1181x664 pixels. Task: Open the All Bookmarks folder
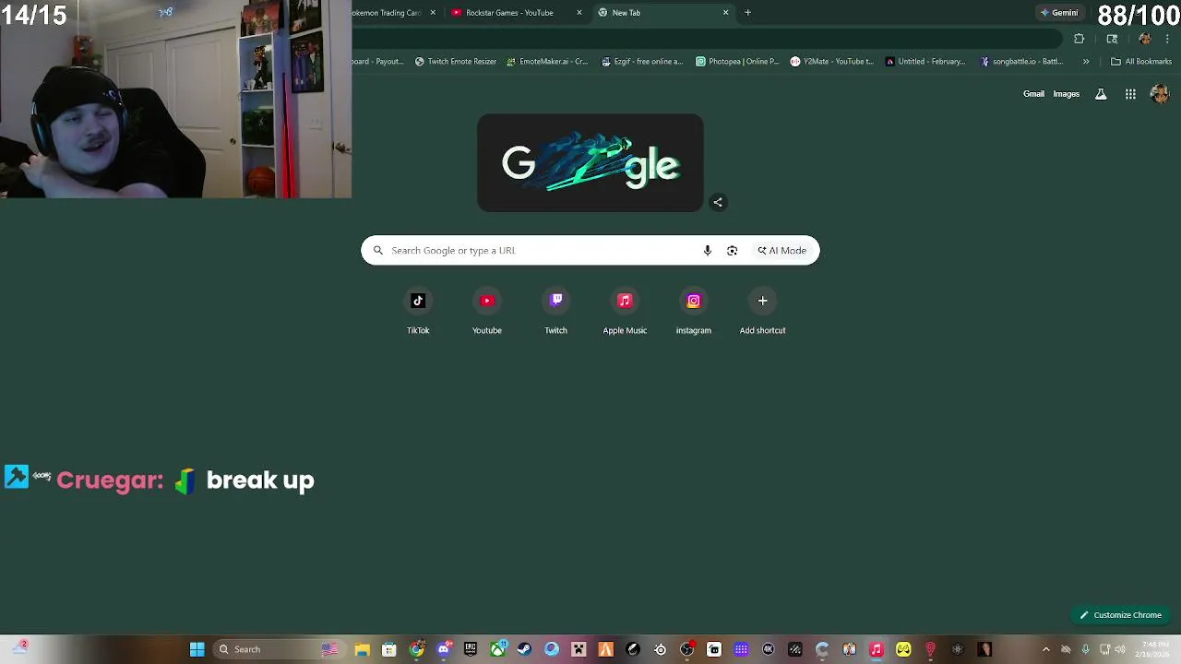click(x=1141, y=62)
